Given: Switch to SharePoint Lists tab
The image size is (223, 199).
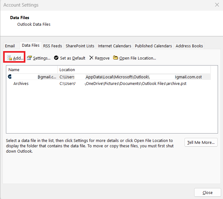Looking at the screenshot, I should (80, 46).
